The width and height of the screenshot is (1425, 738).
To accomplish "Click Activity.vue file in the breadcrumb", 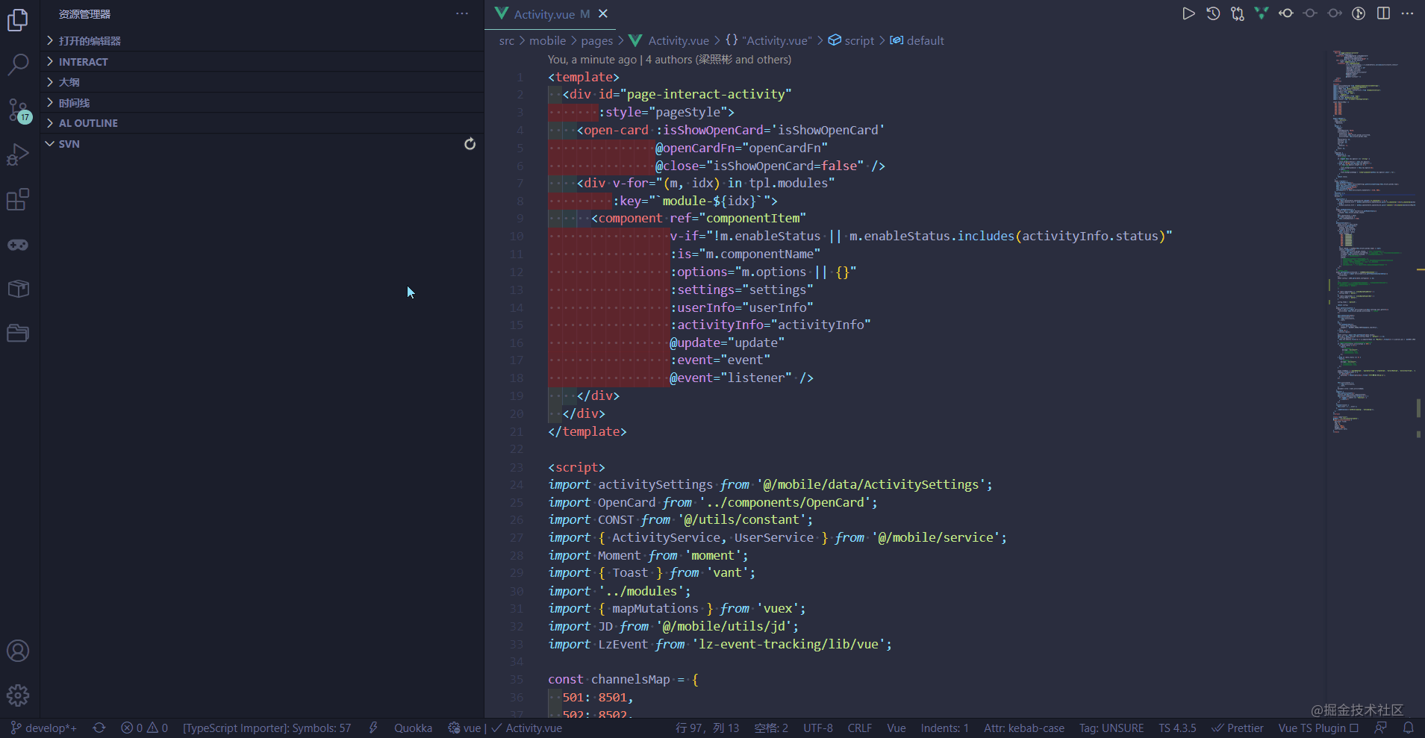I will 669,41.
